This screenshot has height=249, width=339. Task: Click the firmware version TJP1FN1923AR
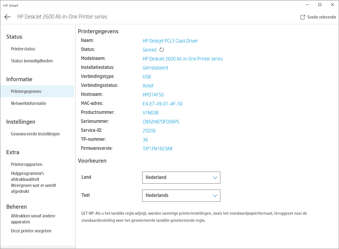coord(157,149)
